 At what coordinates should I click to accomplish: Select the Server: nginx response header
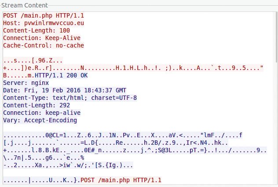pyautogui.click(x=26, y=83)
